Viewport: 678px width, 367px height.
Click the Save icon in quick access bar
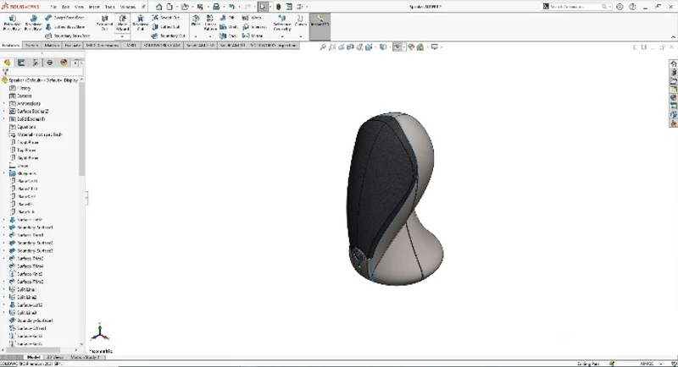point(200,7)
